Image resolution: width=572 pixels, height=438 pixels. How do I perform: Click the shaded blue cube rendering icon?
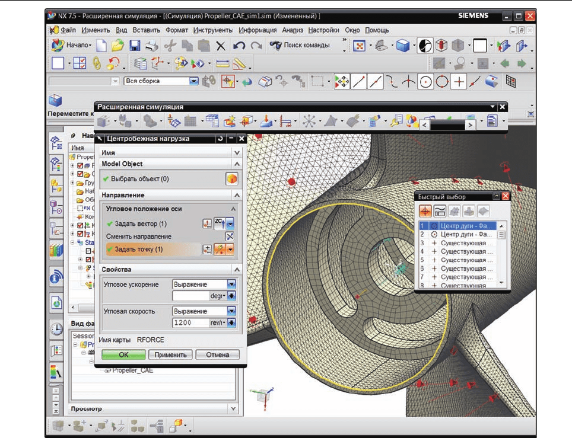pos(403,46)
